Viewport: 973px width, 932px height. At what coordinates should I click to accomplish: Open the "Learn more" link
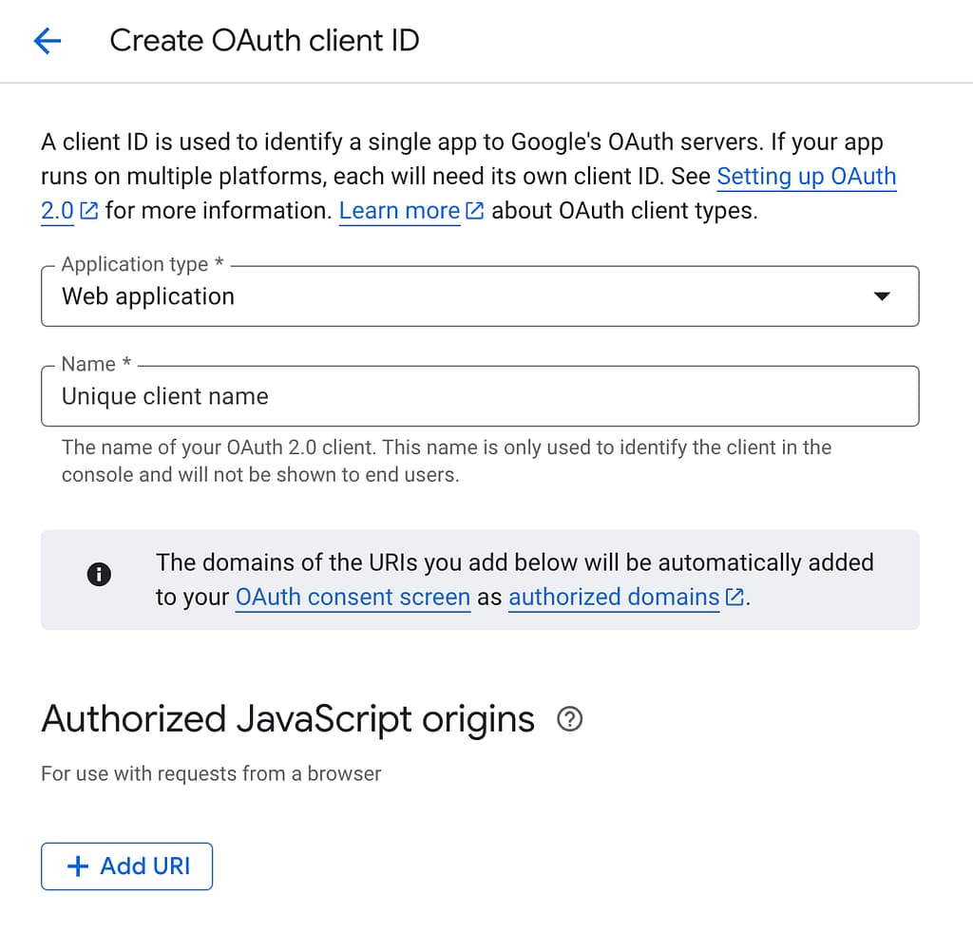[x=399, y=210]
